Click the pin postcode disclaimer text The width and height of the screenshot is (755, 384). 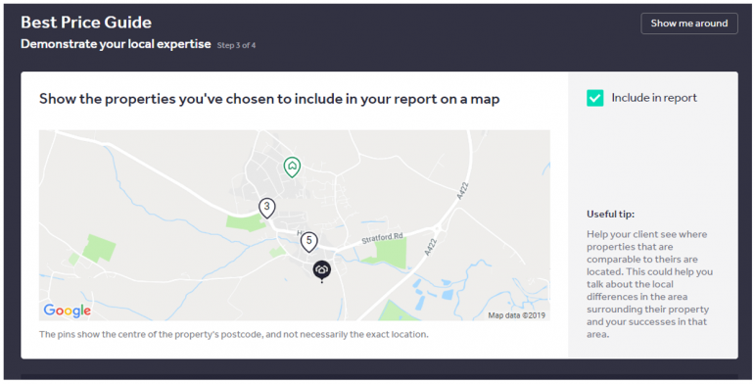coord(233,334)
